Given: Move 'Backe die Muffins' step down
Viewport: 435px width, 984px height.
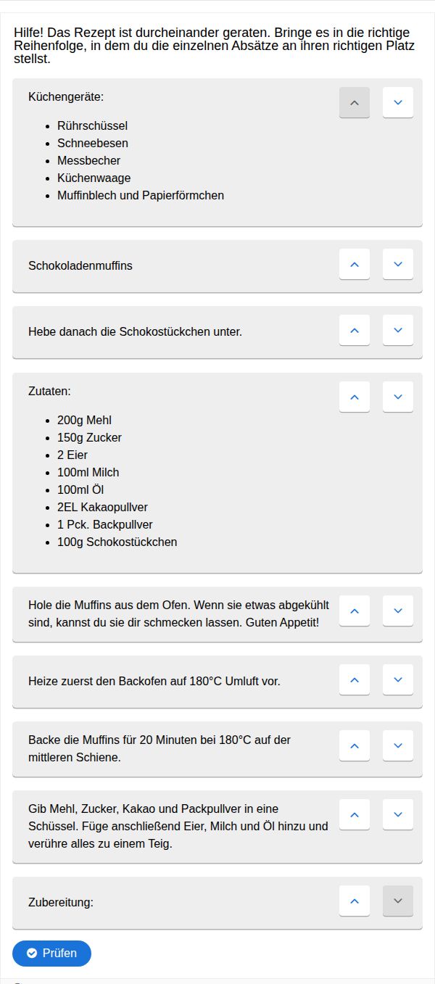Looking at the screenshot, I should click(398, 745).
